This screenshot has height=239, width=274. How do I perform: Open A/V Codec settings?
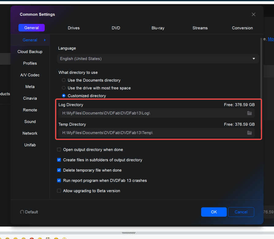tap(30, 75)
